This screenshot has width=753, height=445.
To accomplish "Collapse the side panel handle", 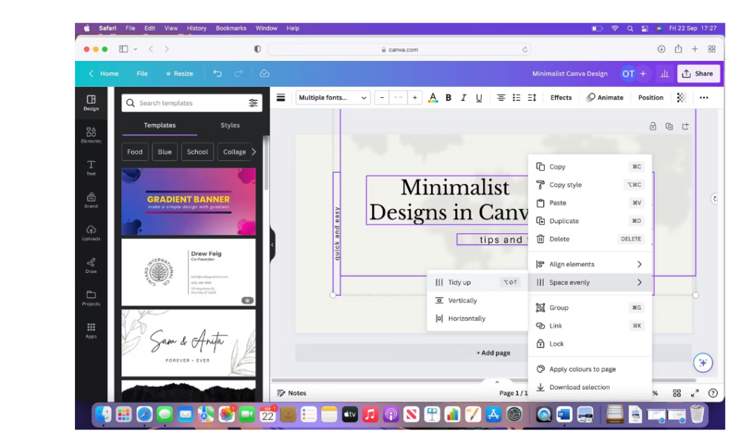I will click(272, 245).
